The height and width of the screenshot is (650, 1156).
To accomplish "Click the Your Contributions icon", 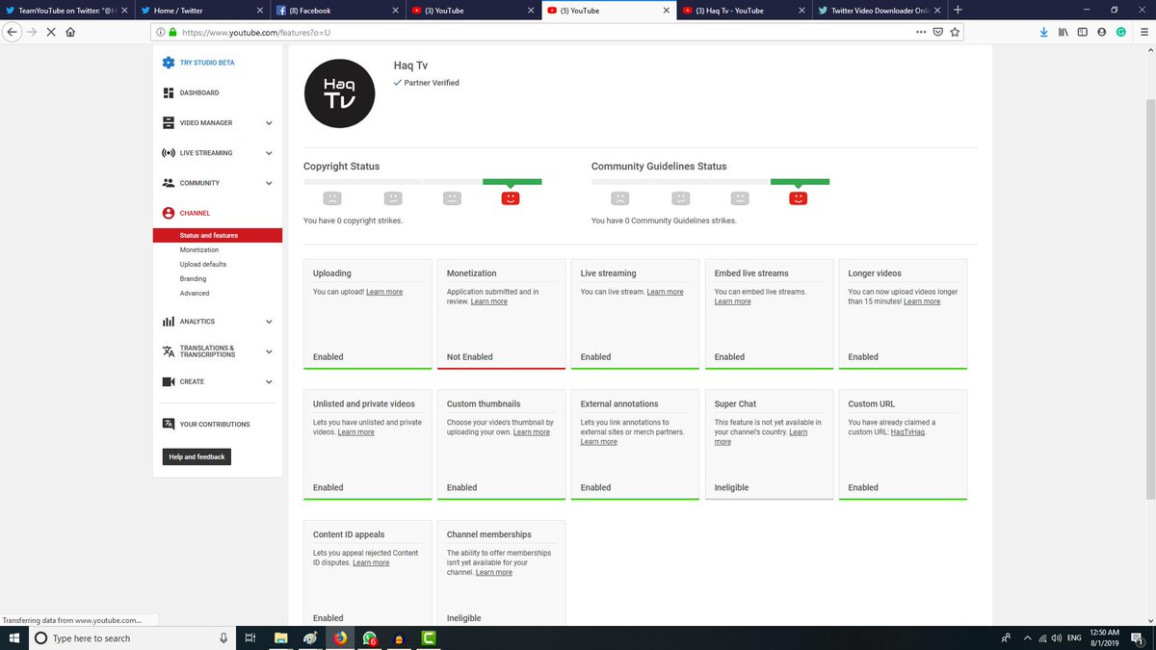I will (x=169, y=424).
